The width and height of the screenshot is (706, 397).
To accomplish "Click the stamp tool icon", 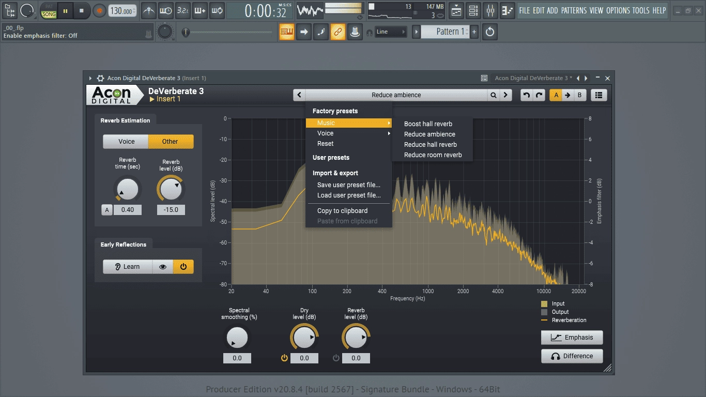I will click(355, 32).
